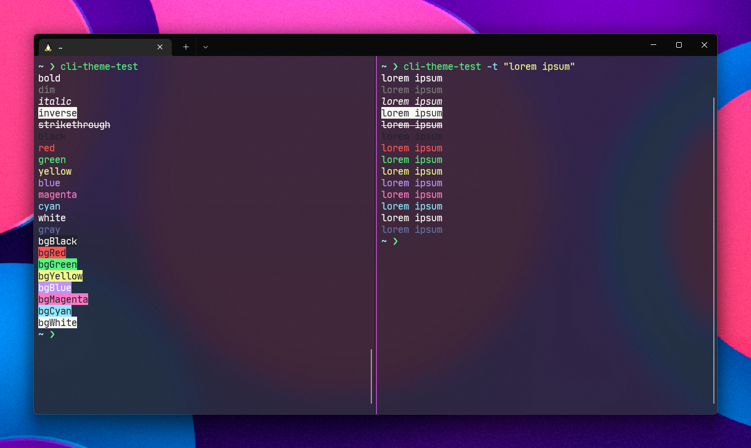Click the "cli-theme-test" command in left pane
Viewport: 751px width, 448px height.
pyautogui.click(x=99, y=67)
